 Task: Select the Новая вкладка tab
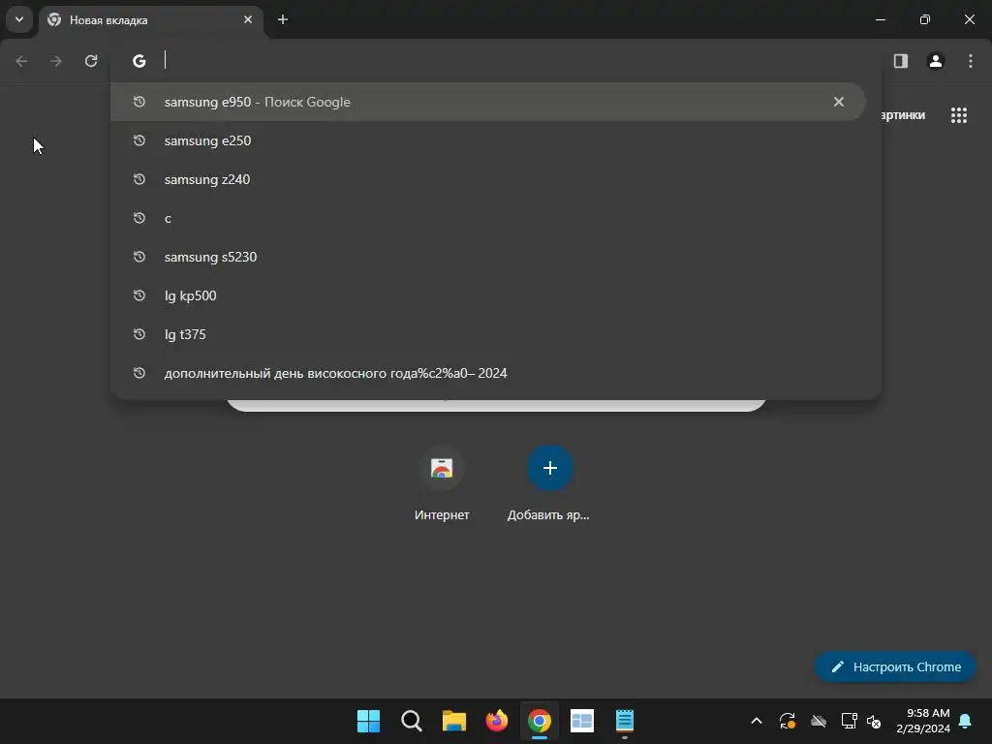pos(150,19)
